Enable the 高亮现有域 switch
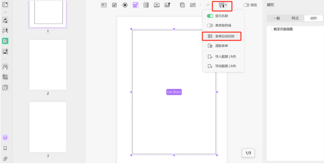This screenshot has width=324, height=164. click(210, 25)
